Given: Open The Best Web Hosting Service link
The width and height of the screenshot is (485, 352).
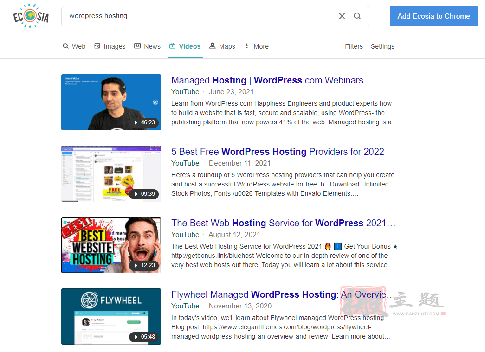Looking at the screenshot, I should point(283,223).
